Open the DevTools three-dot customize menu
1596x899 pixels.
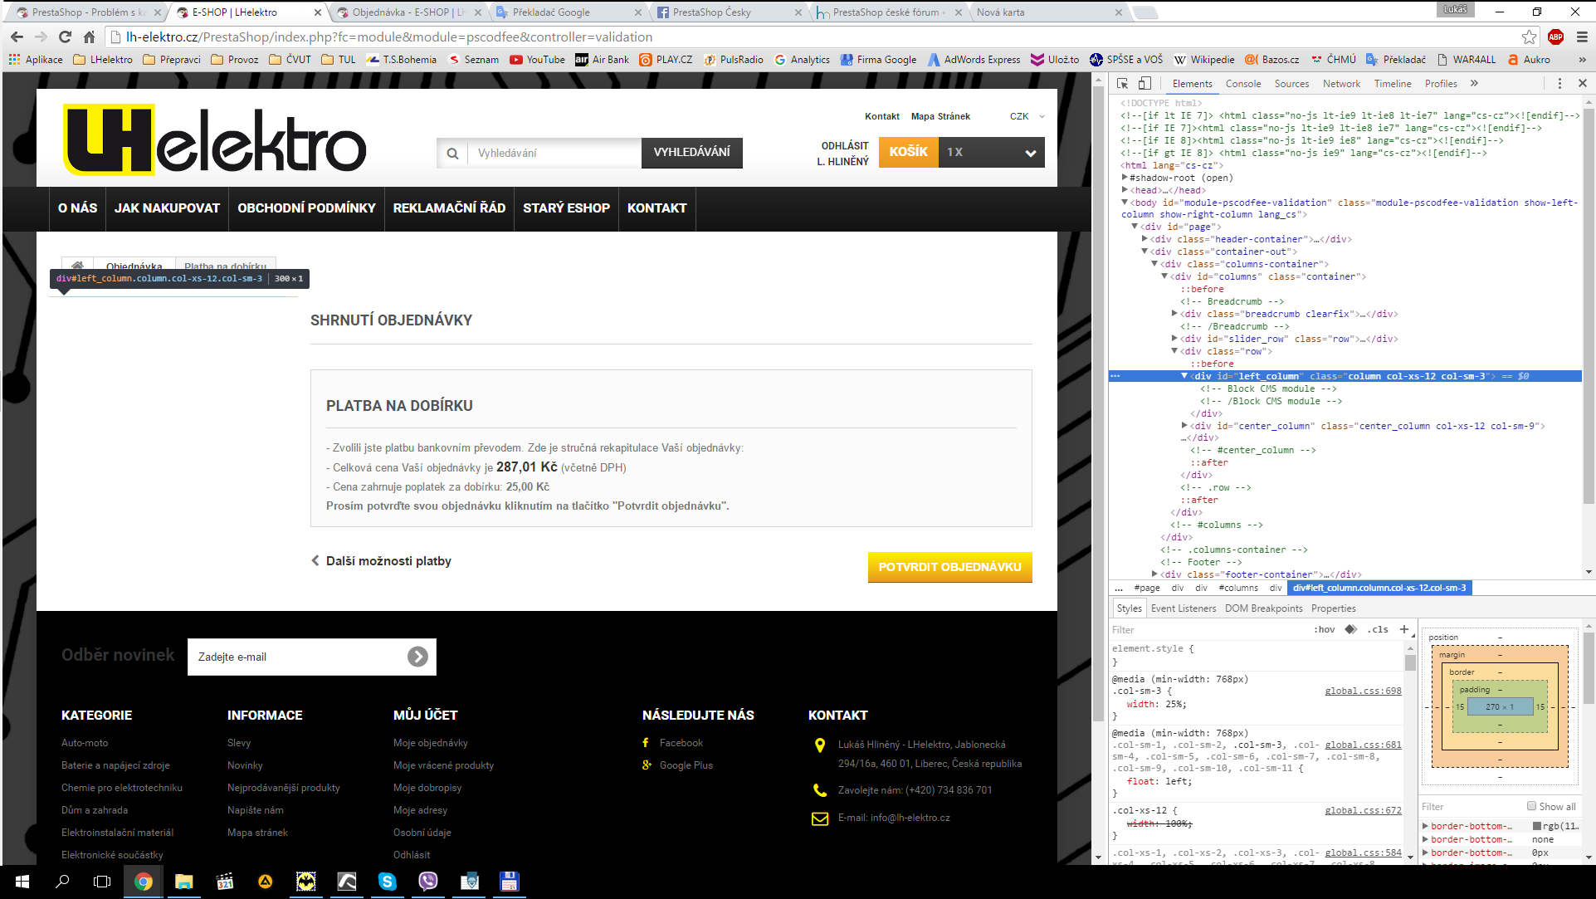tap(1559, 84)
